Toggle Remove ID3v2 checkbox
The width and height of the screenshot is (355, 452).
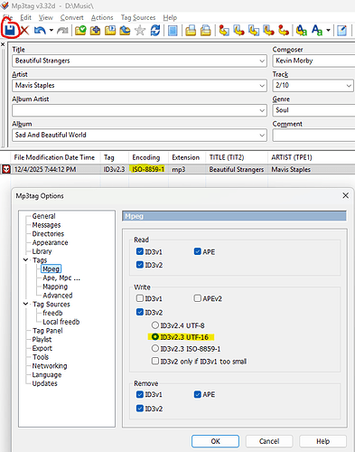pos(140,409)
